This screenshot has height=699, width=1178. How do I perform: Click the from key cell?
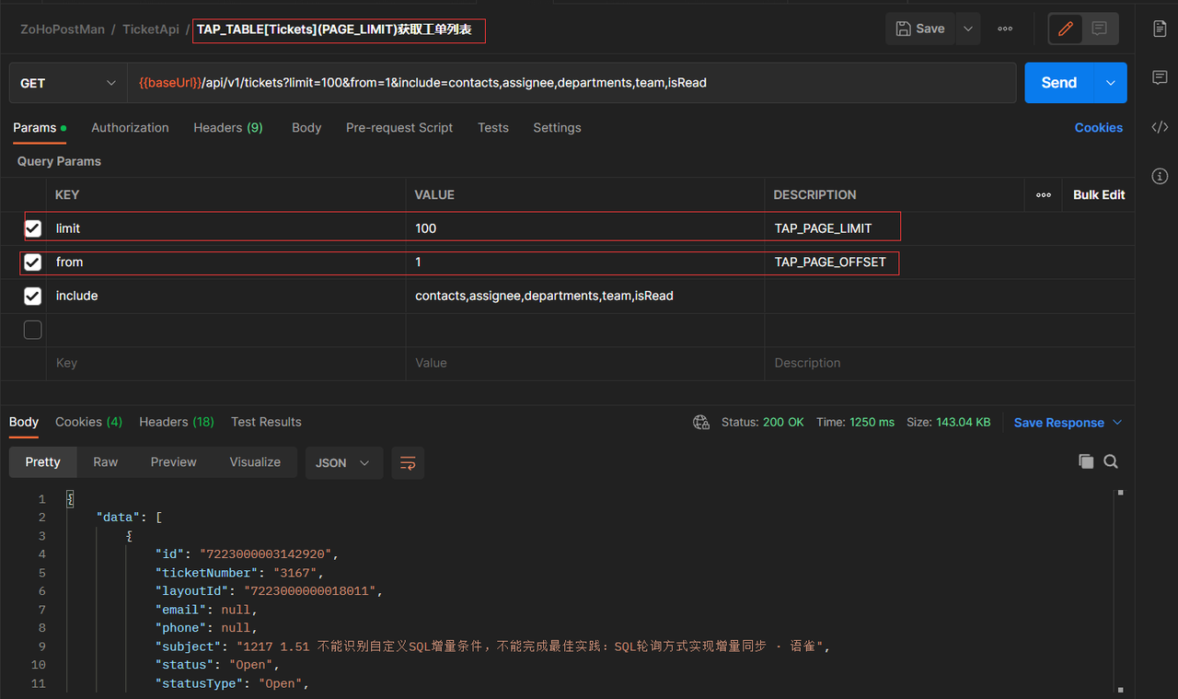tap(225, 262)
